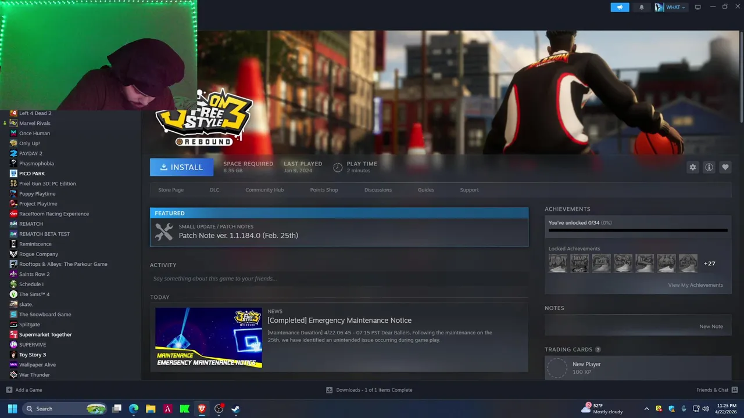
Task: Open game info circle icon
Action: (709, 167)
